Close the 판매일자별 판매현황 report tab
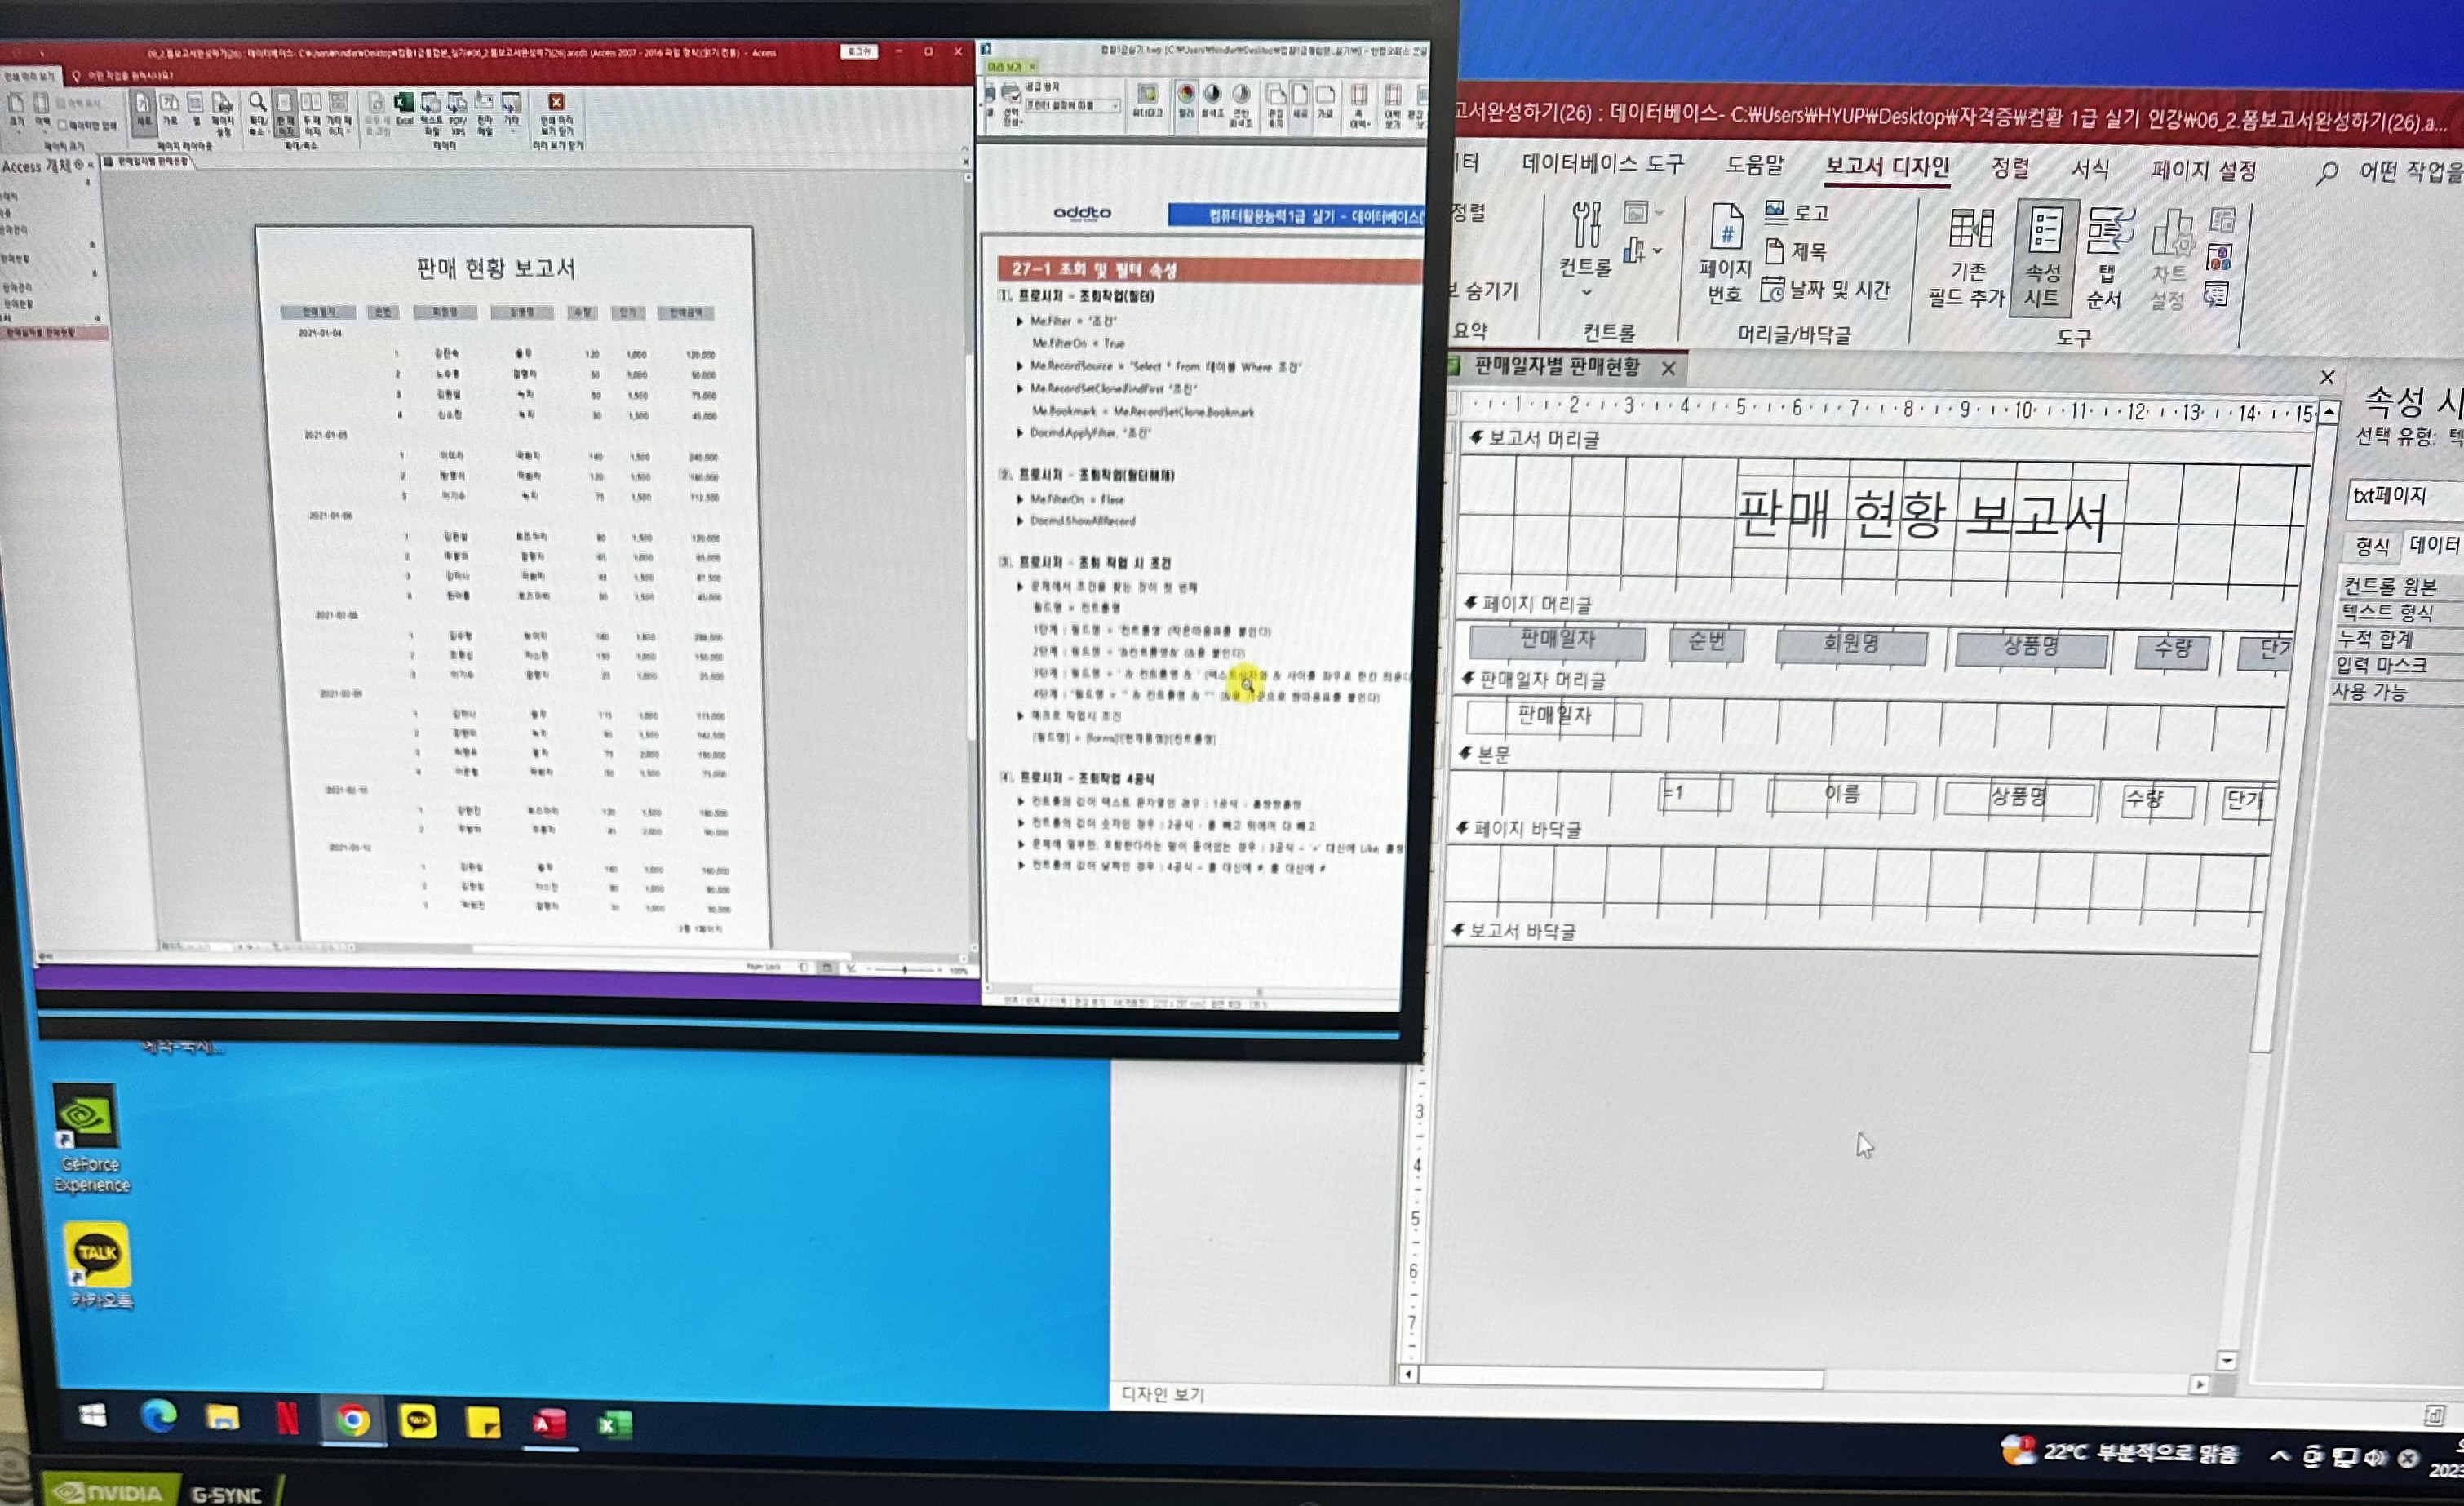 pyautogui.click(x=1668, y=368)
